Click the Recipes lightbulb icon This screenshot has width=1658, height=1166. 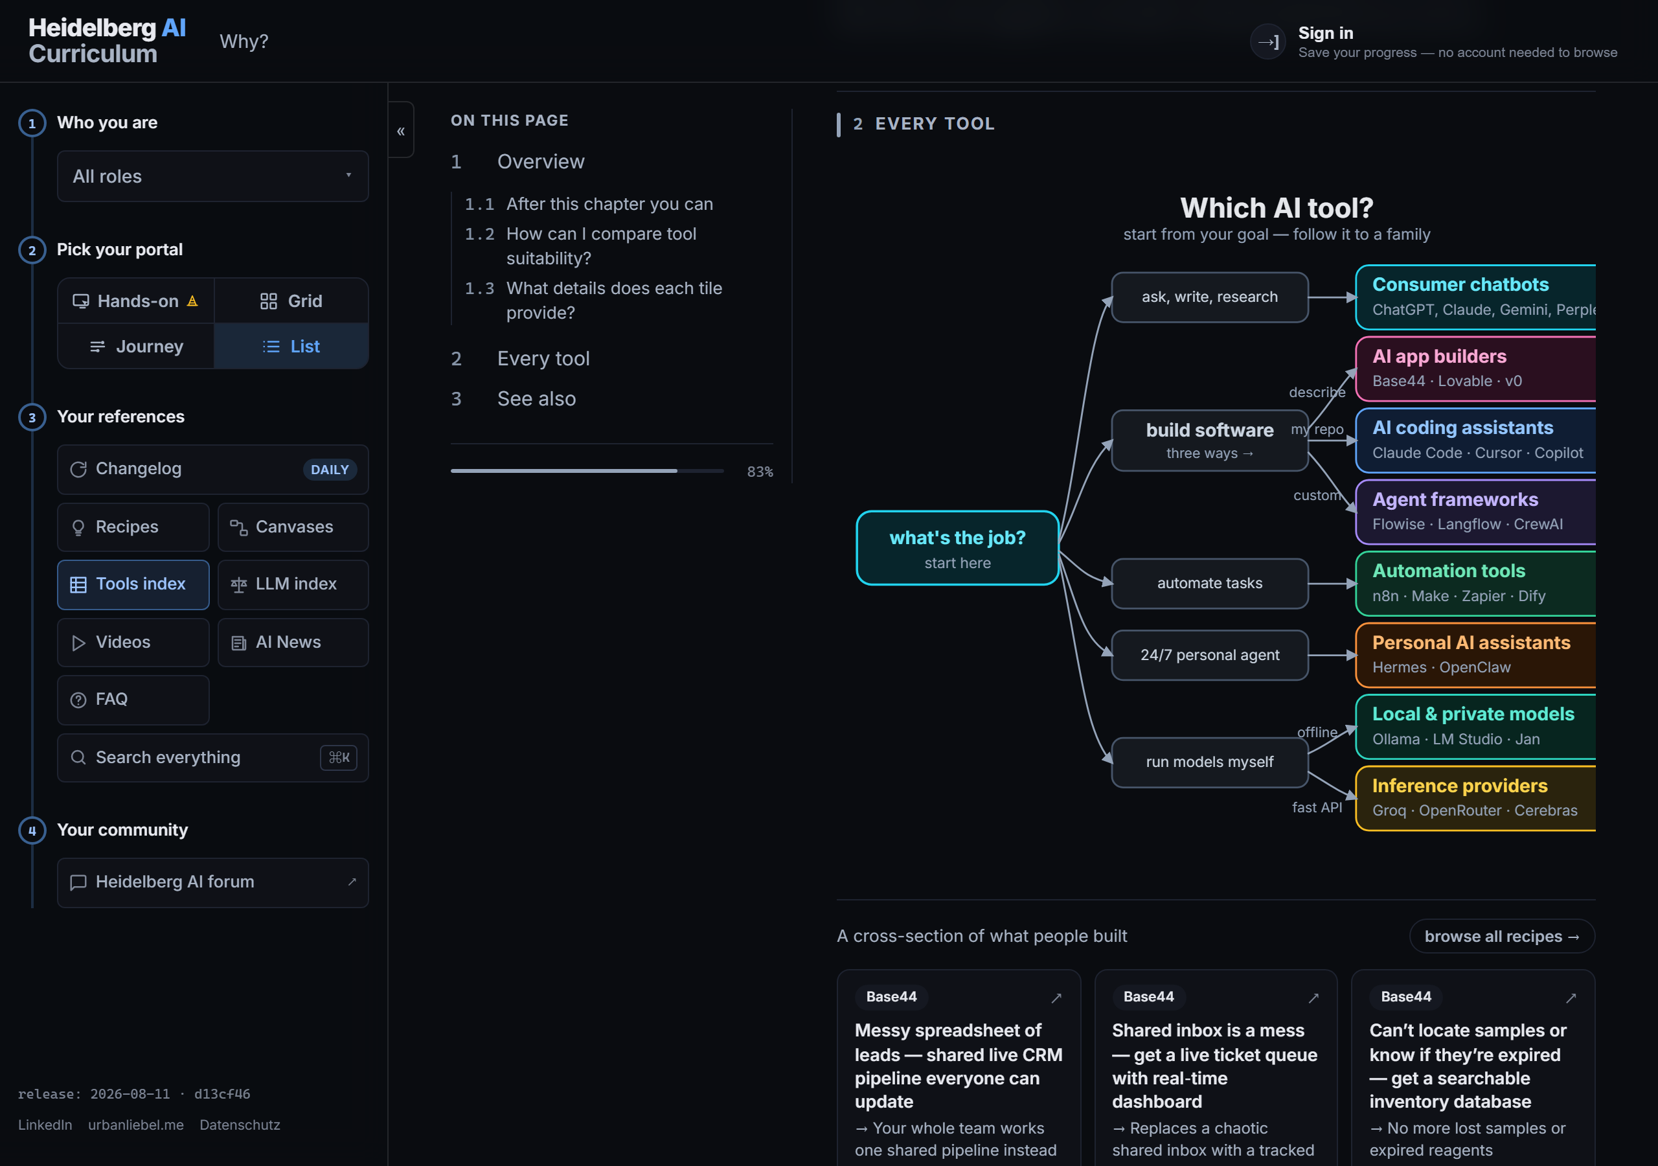pyautogui.click(x=78, y=528)
